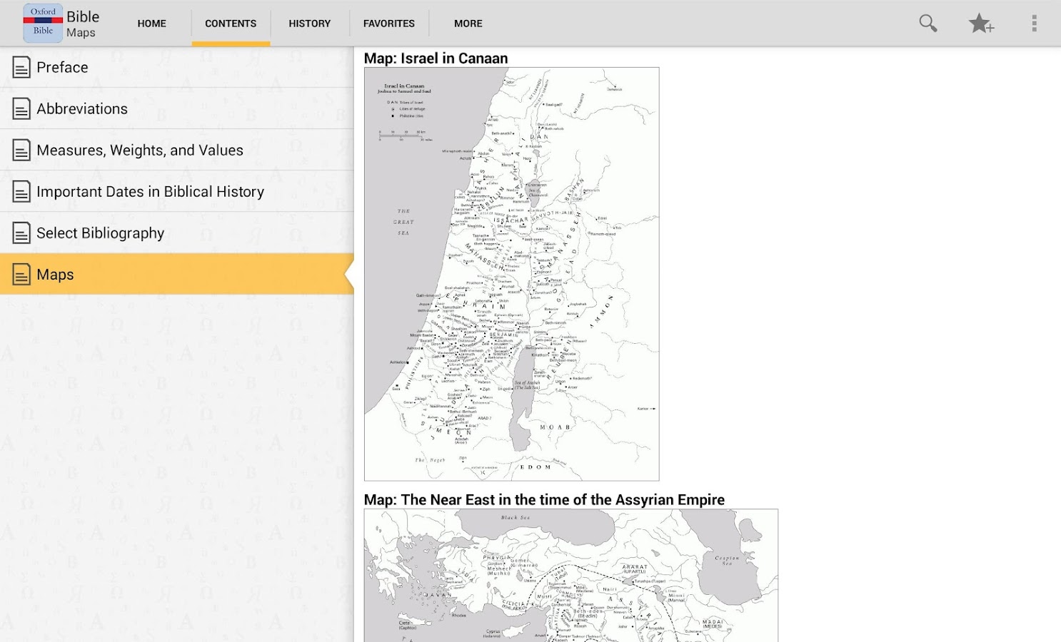This screenshot has width=1061, height=642.
Task: Open the Preface entry
Action: (x=177, y=68)
